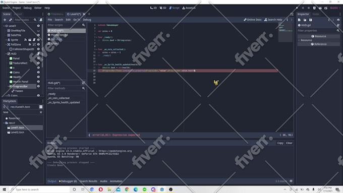This screenshot has height=193, width=343.
Task: Switch to the Import tab
Action: tap(18, 14)
